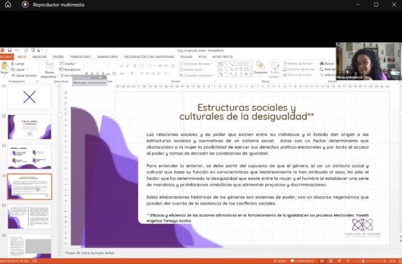Click Alinear texto button
402x264 pixels.
click(x=192, y=70)
